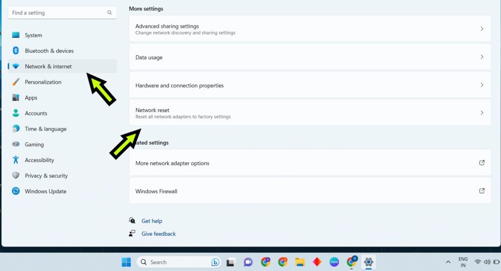Open File Explorer from the taskbar

[x=300, y=262]
